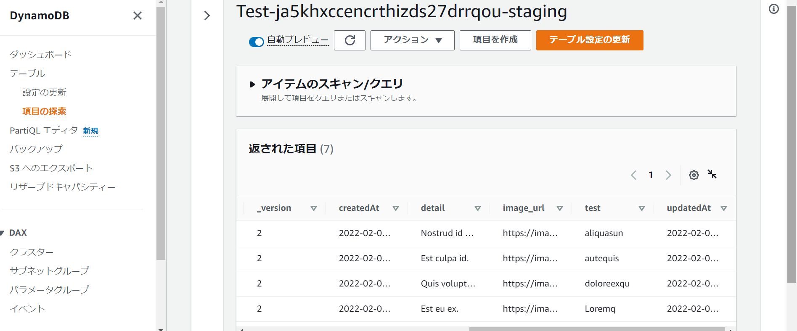This screenshot has height=331, width=797.
Task: Open the info help circle icon
Action: pyautogui.click(x=774, y=9)
